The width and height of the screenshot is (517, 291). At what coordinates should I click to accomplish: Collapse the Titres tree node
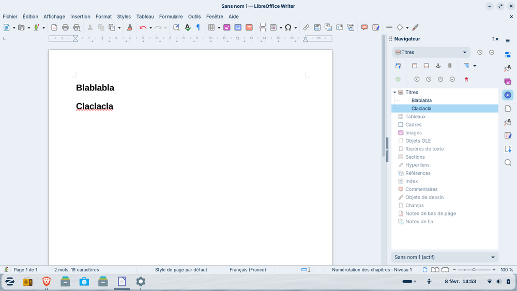(395, 93)
